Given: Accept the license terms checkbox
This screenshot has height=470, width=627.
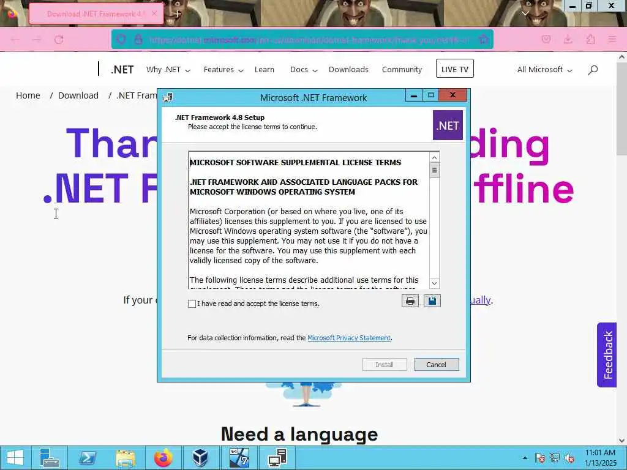Looking at the screenshot, I should tap(192, 304).
